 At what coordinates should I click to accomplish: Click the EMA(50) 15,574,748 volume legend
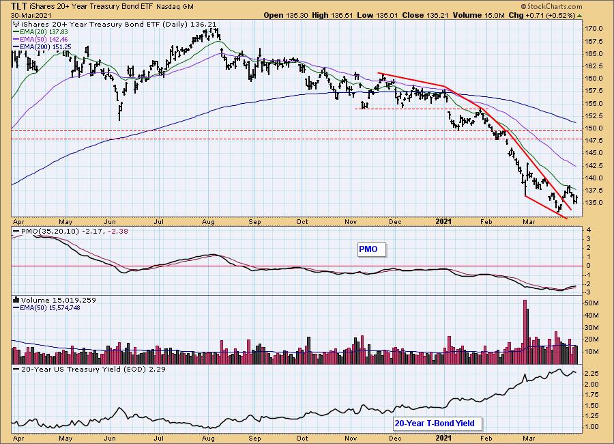click(46, 308)
